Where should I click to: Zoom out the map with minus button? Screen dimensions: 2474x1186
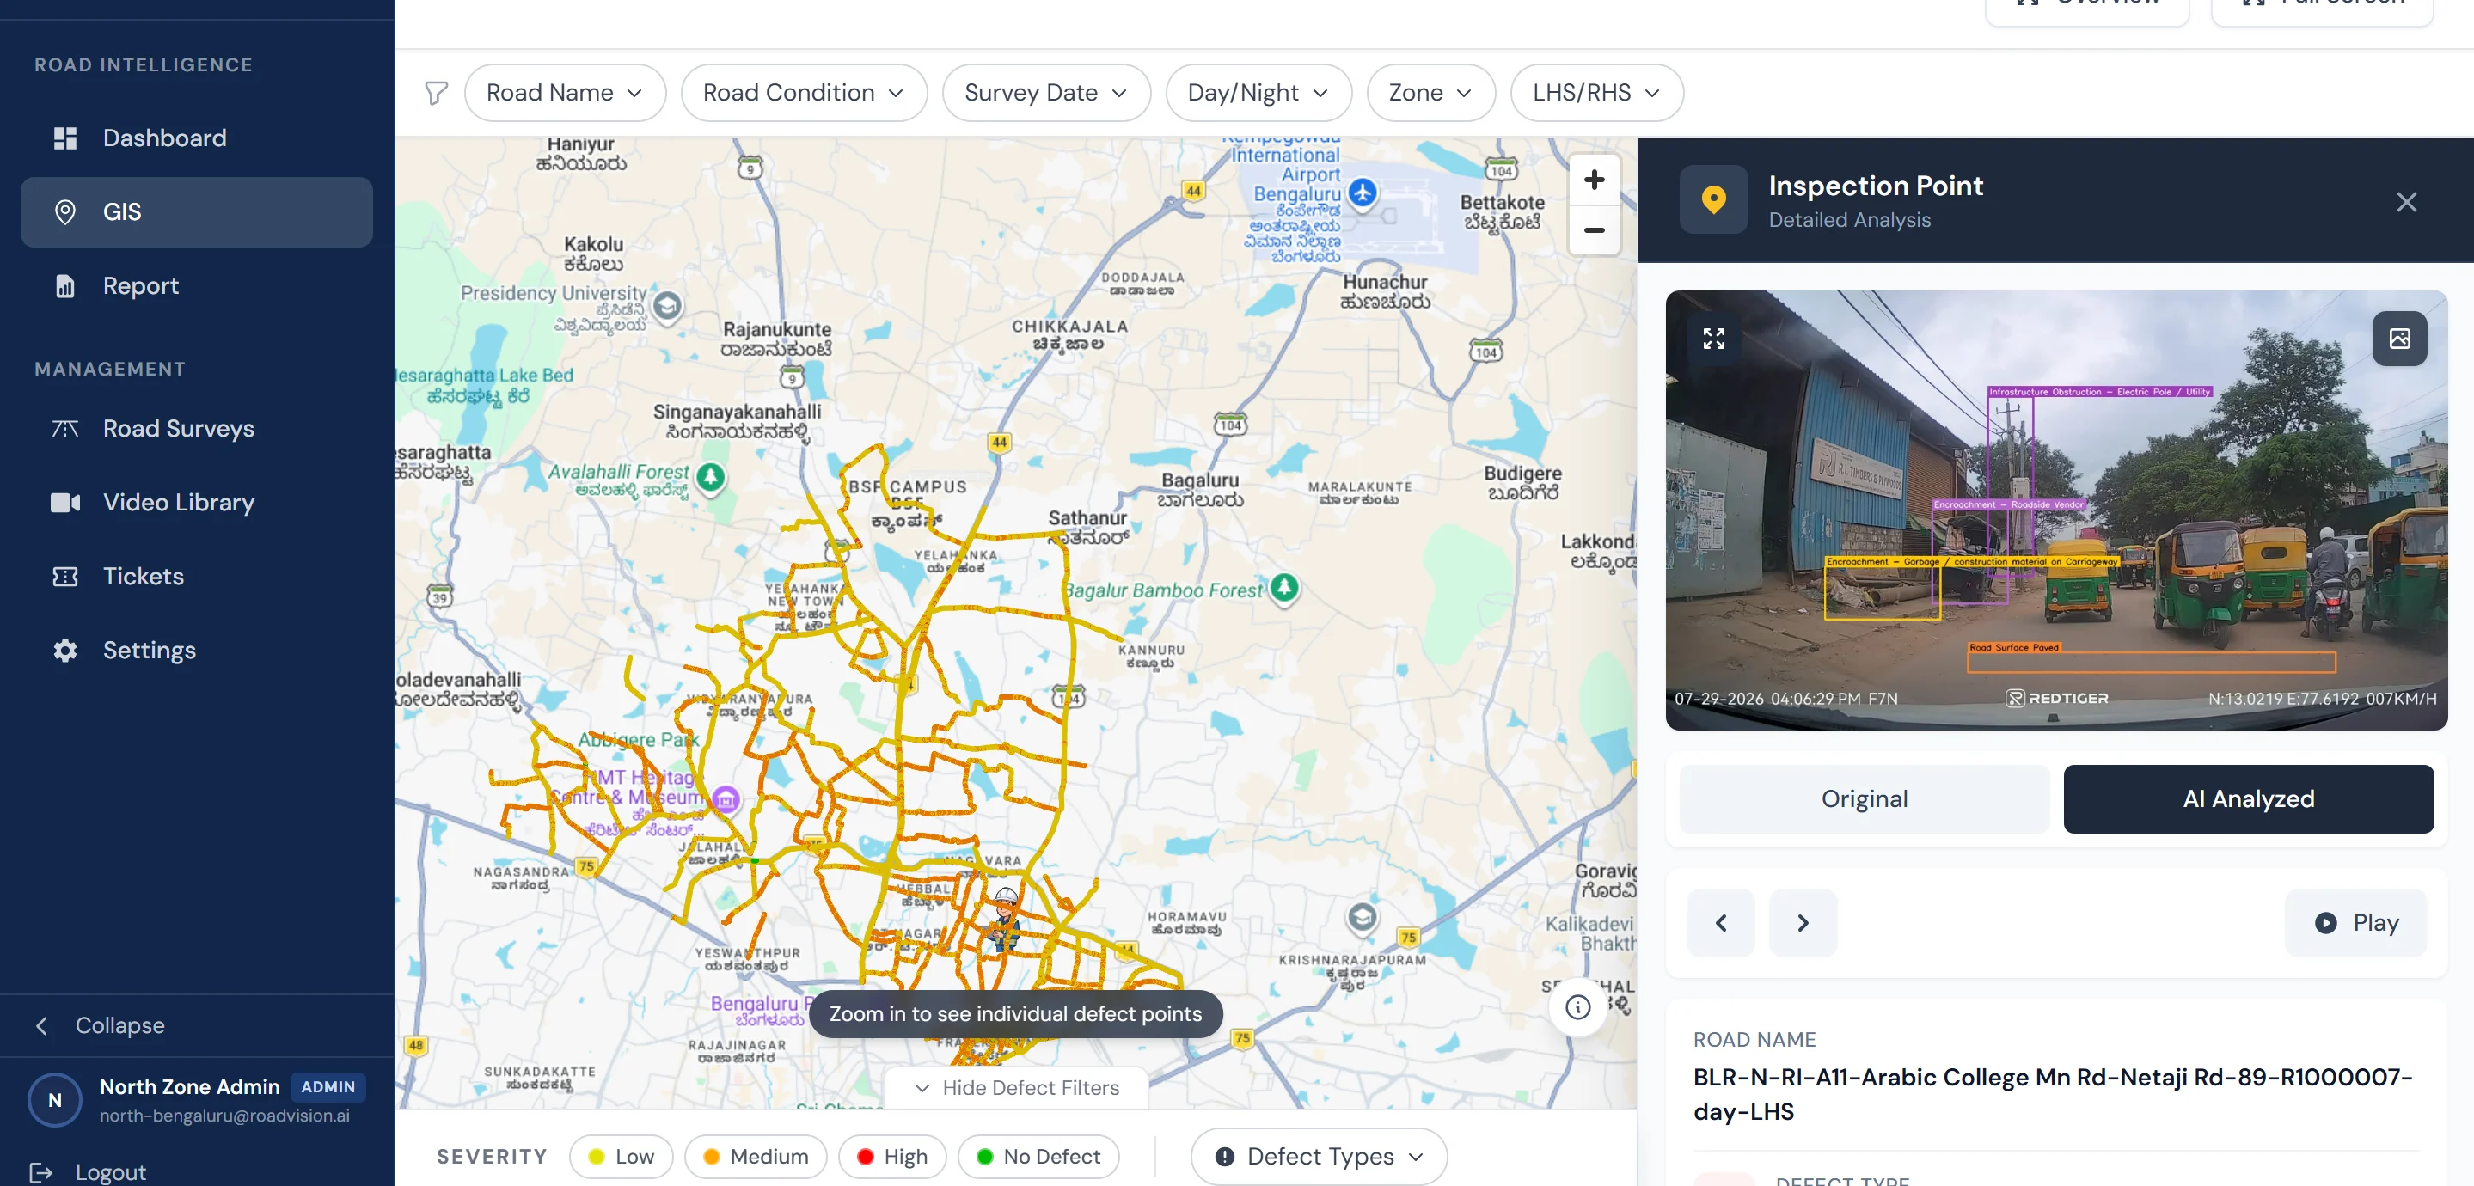[x=1593, y=230]
